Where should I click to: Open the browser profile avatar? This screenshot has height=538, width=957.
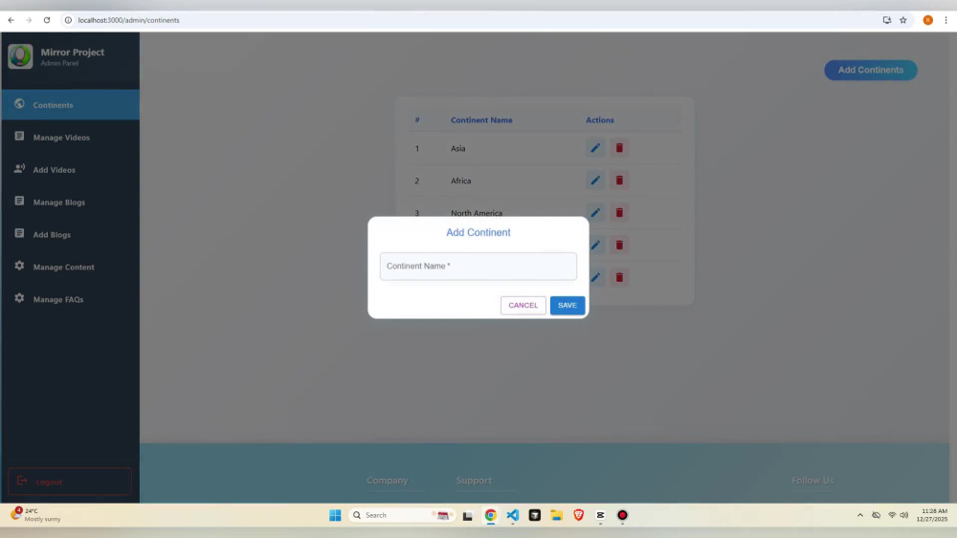point(927,20)
